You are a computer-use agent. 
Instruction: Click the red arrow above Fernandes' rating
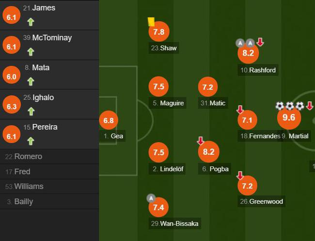pyautogui.click(x=240, y=109)
